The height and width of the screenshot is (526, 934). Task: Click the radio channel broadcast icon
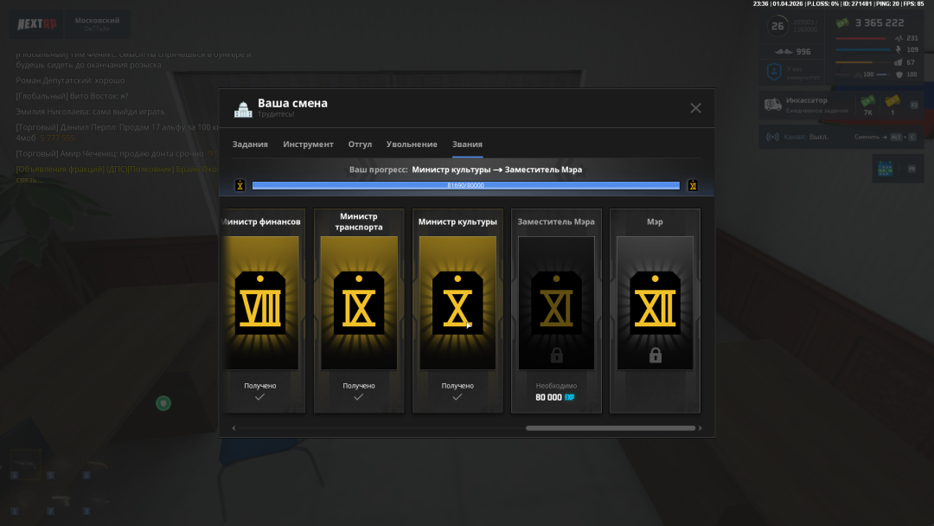coord(773,137)
